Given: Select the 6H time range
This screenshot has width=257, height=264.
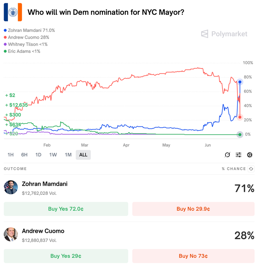Looking at the screenshot, I should 24,155.
